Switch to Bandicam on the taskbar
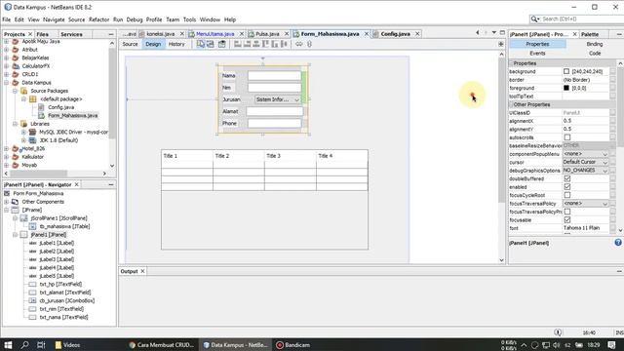This screenshot has width=624, height=351. point(293,345)
